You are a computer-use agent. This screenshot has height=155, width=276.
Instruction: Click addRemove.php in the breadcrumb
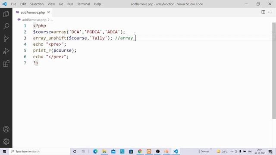(34, 20)
